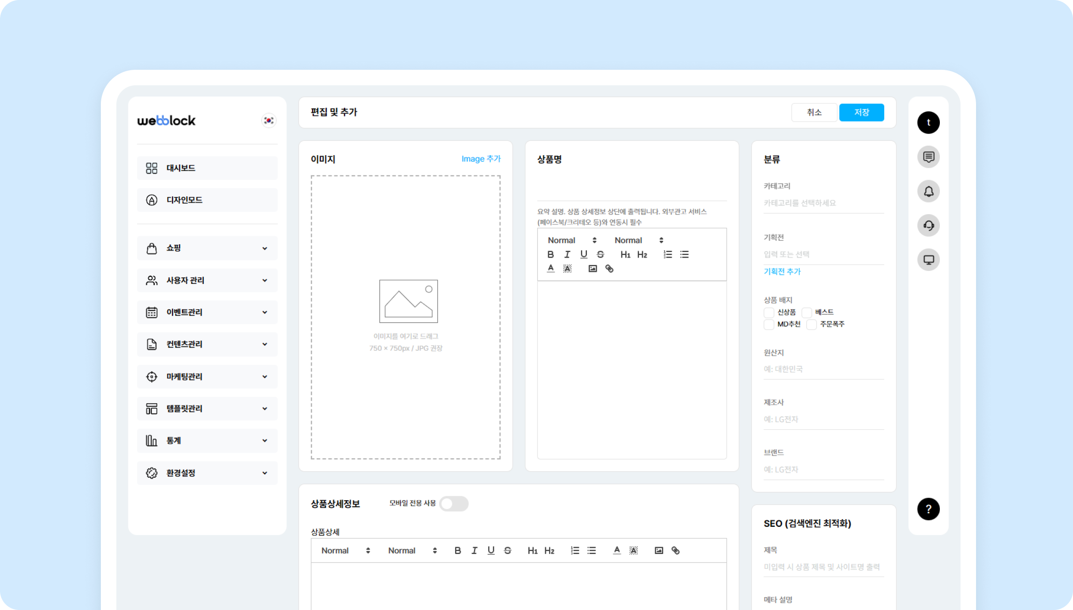This screenshot has height=610, width=1073.
Task: Open the notification bell icon
Action: click(928, 191)
